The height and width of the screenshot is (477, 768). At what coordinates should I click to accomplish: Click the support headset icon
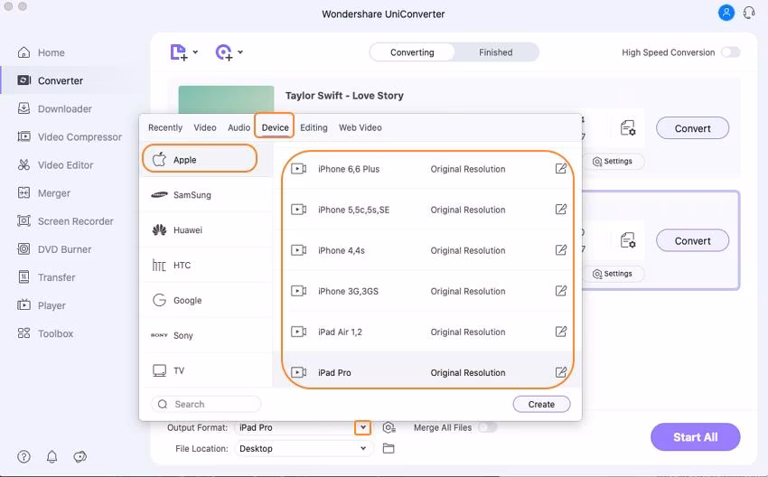[x=749, y=13]
